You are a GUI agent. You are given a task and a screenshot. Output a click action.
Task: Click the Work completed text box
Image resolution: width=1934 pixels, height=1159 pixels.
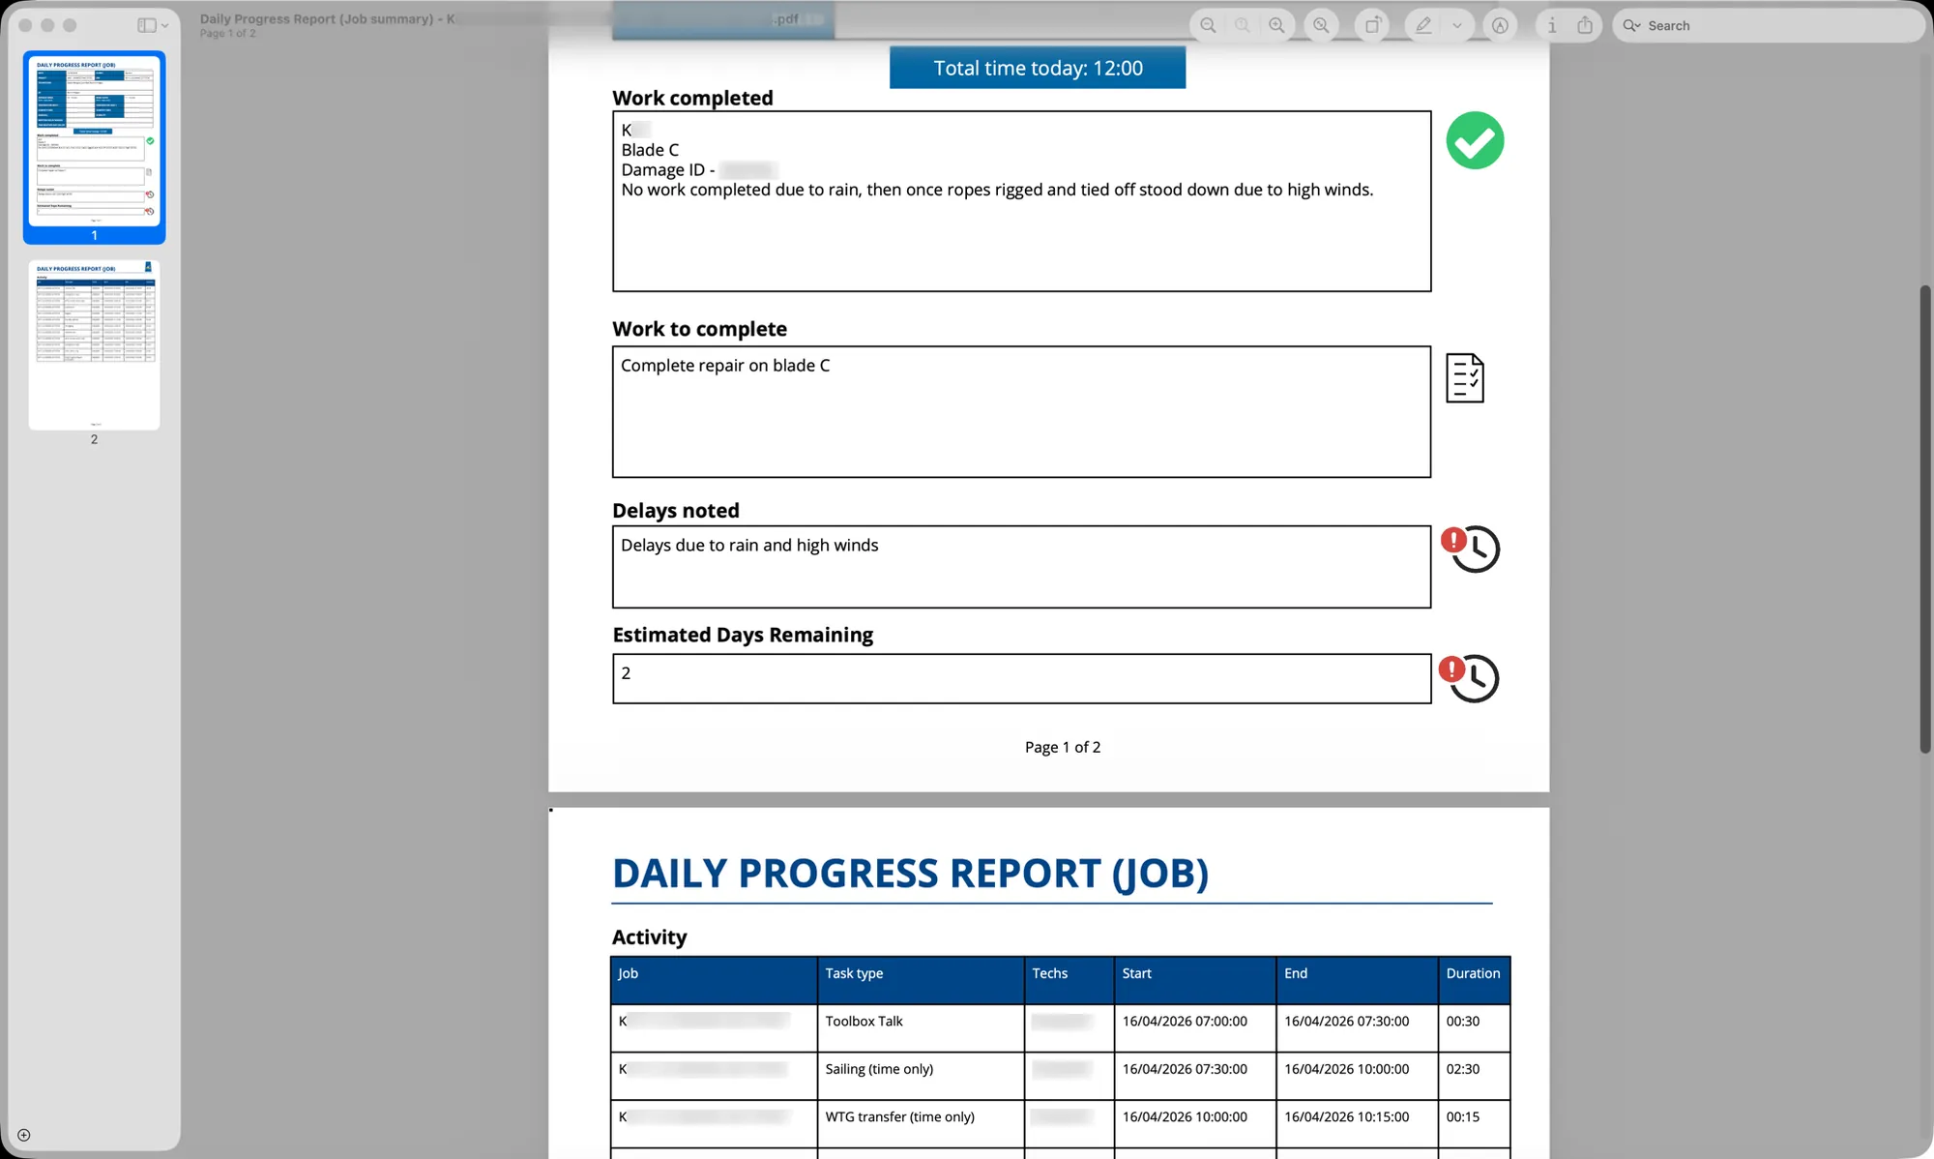[x=1021, y=201]
